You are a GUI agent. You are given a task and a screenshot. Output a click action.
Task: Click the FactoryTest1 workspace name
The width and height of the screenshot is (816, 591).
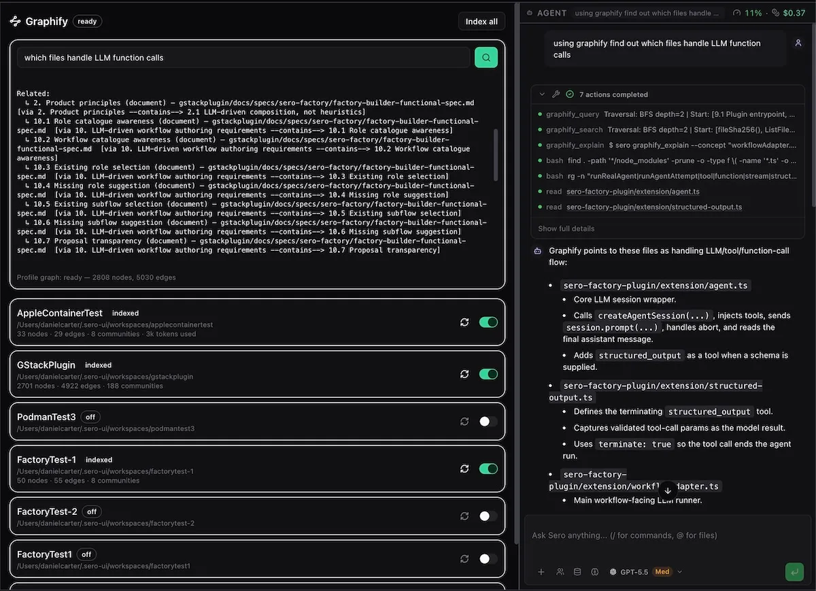pos(44,554)
